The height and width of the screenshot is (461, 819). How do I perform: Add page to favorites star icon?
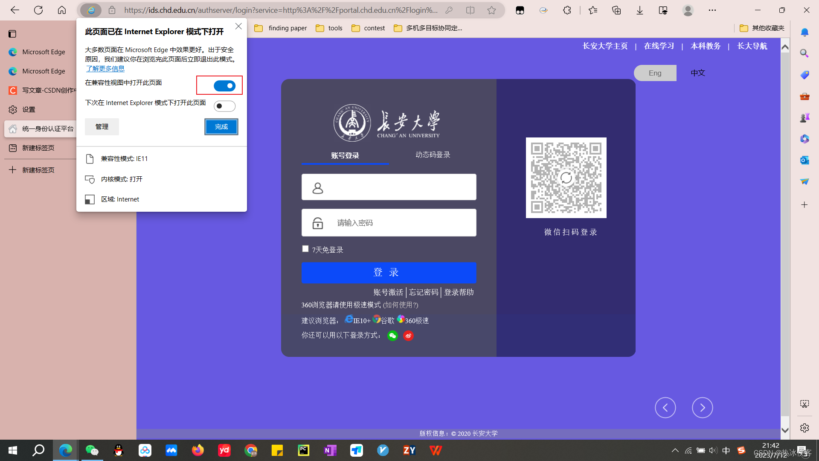(x=491, y=10)
